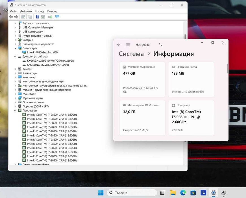Expand the Монитори node
The height and width of the screenshot is (198, 246).
(15, 94)
